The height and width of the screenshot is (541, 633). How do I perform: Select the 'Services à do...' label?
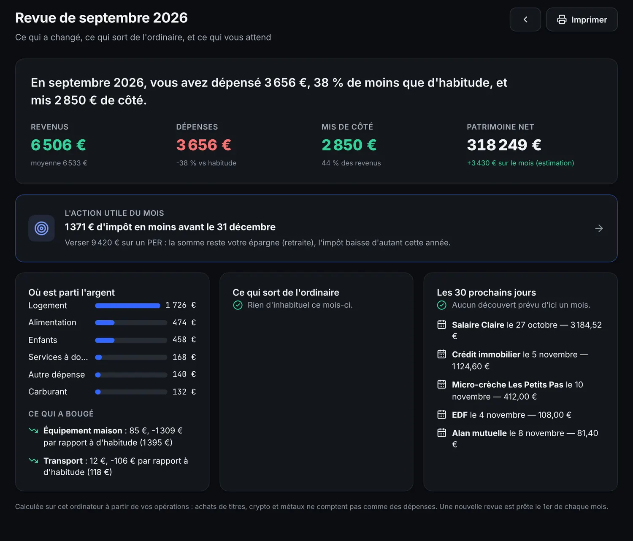point(58,357)
